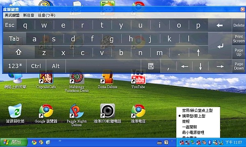Click the down arrow key on virtual keyboard
Image resolution: width=246 pixels, height=147 pixels.
click(x=200, y=67)
